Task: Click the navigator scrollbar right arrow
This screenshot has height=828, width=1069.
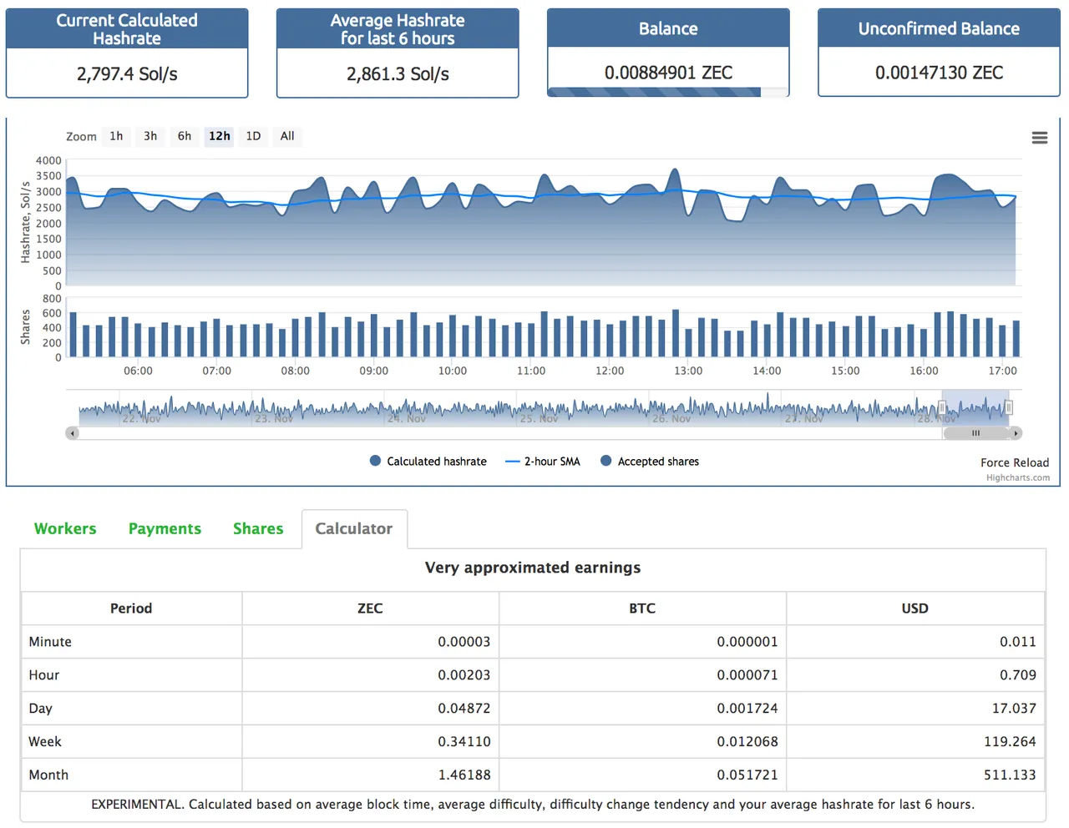Action: pos(1016,433)
